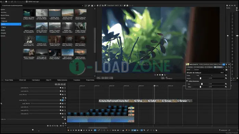Click the Offset slider handle under Artifact Reduction

pyautogui.click(x=200, y=87)
